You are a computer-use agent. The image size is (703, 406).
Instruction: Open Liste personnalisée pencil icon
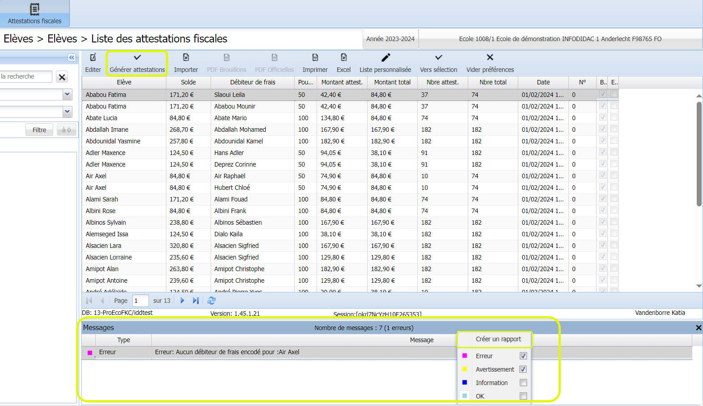click(x=385, y=58)
